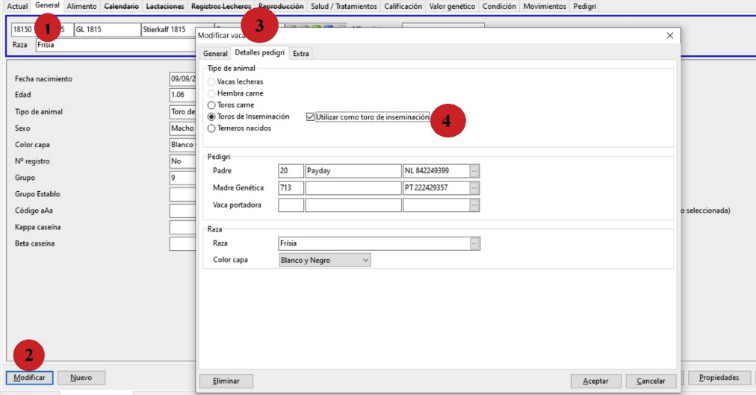This screenshot has height=395, width=756.
Task: Open the Calendario tab
Action: coord(121,6)
